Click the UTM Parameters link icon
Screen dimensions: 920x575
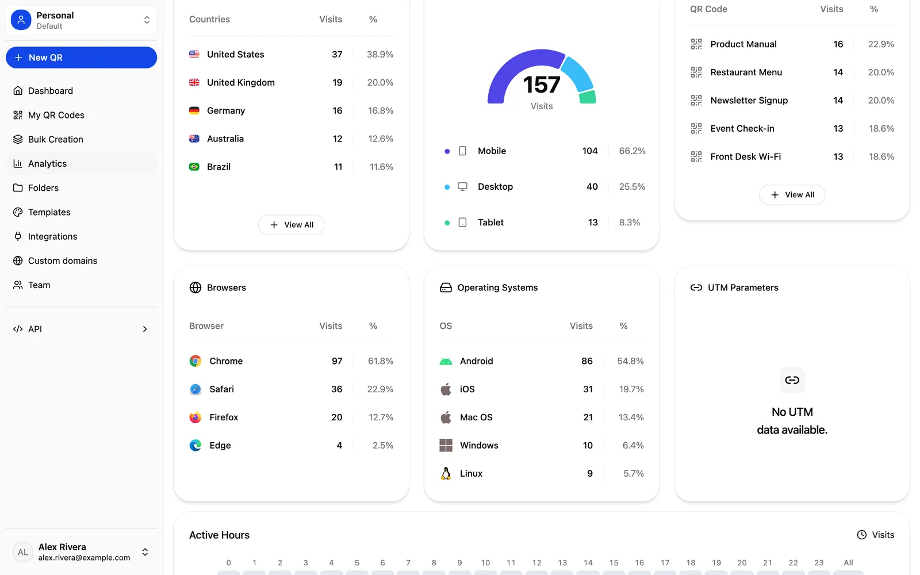point(696,287)
